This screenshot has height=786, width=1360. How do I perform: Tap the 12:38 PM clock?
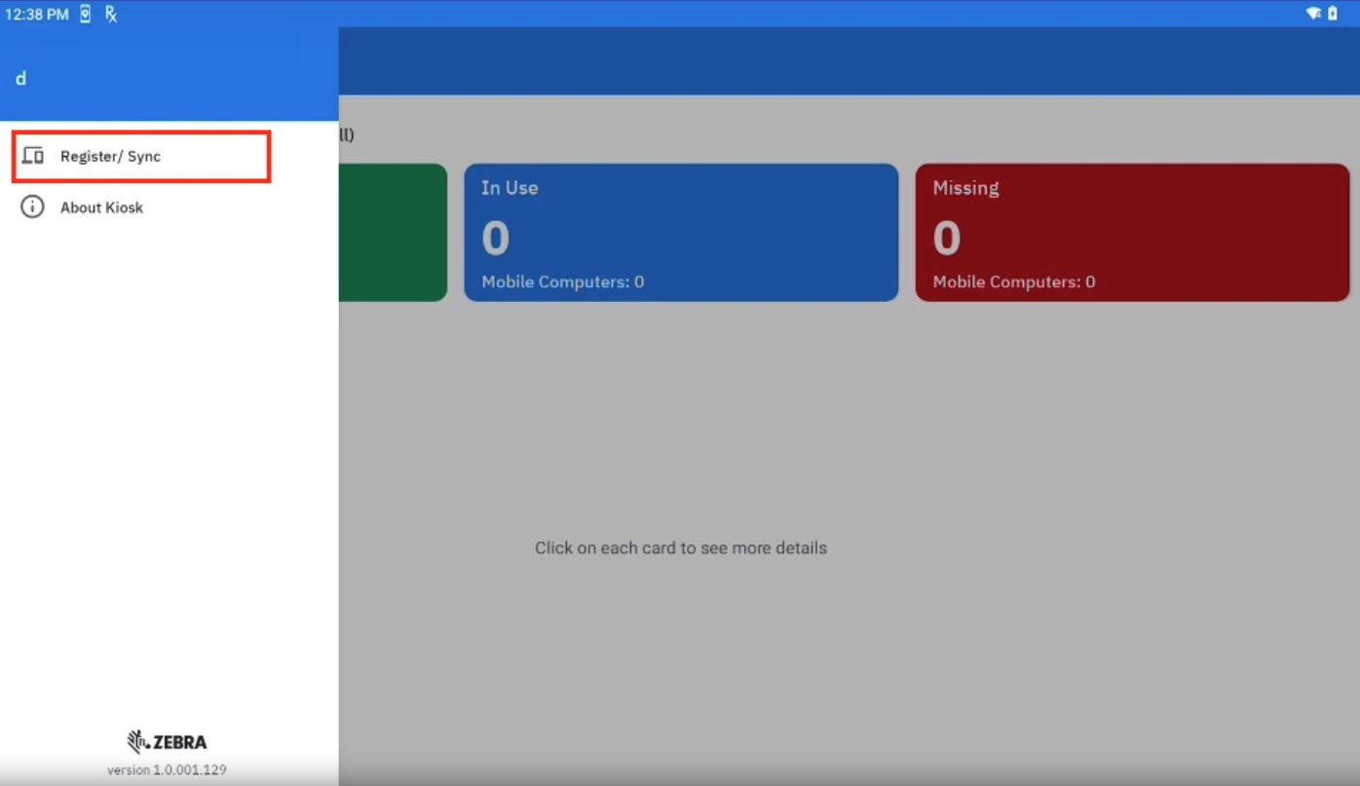pyautogui.click(x=36, y=14)
